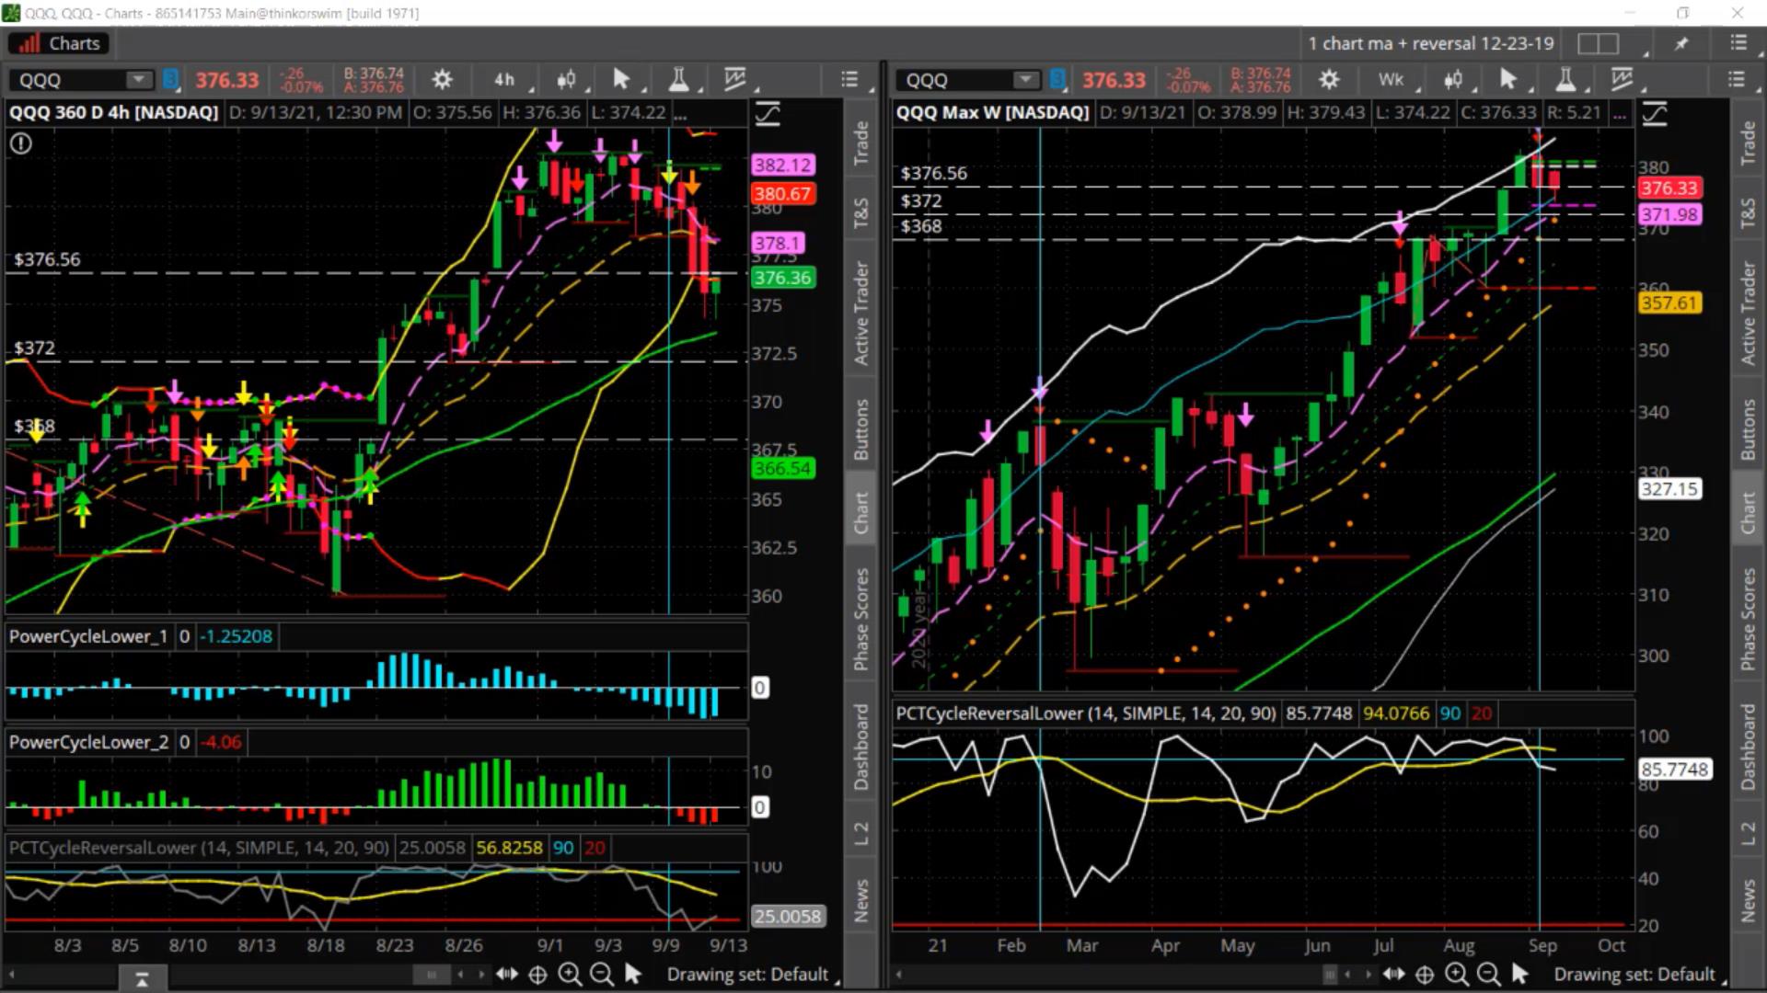Viewport: 1767px width, 993px height.
Task: Click left chart horizontal expand arrows icon
Action: click(x=506, y=975)
